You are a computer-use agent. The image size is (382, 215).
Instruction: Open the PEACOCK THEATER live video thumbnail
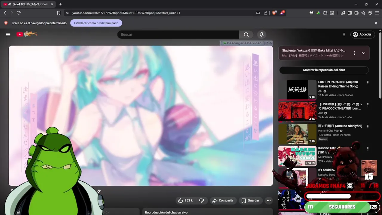coord(297,112)
